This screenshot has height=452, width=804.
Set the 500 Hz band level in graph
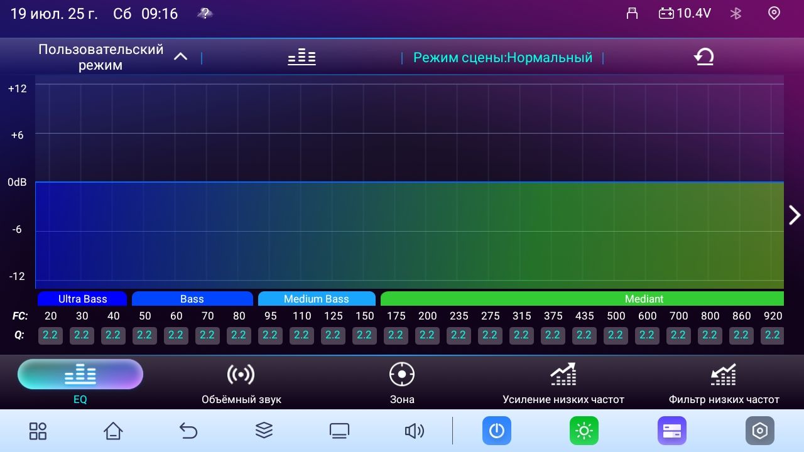[x=616, y=182]
